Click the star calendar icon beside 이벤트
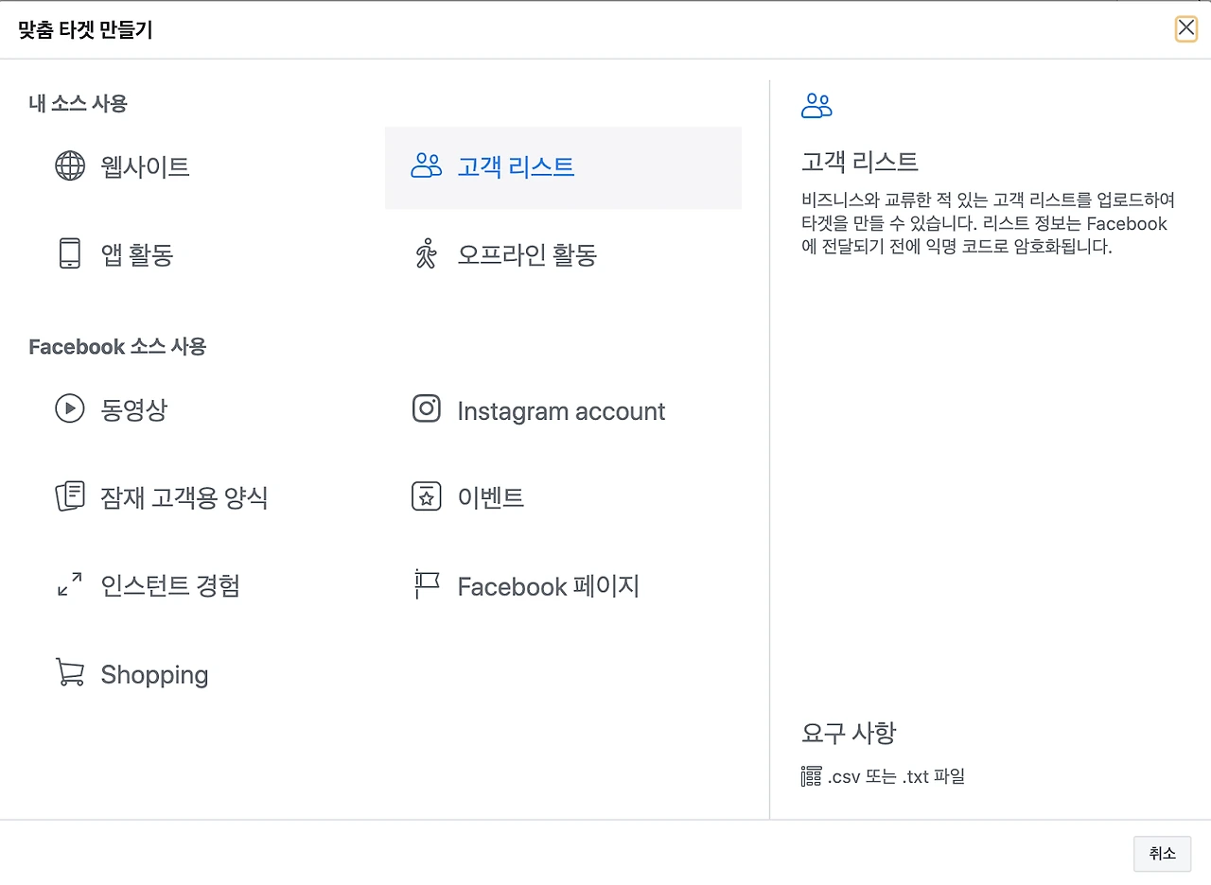1211x885 pixels. pyautogui.click(x=427, y=496)
